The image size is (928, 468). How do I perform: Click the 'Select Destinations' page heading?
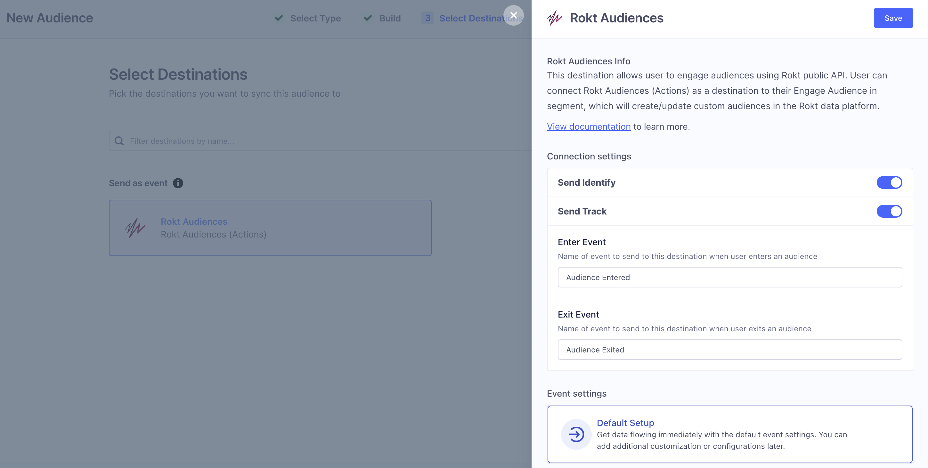point(178,75)
